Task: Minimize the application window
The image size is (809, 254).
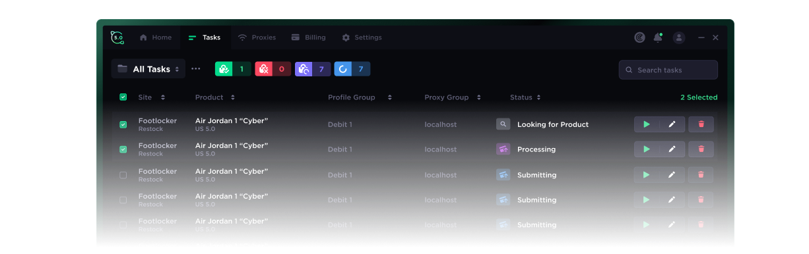Action: (x=701, y=38)
